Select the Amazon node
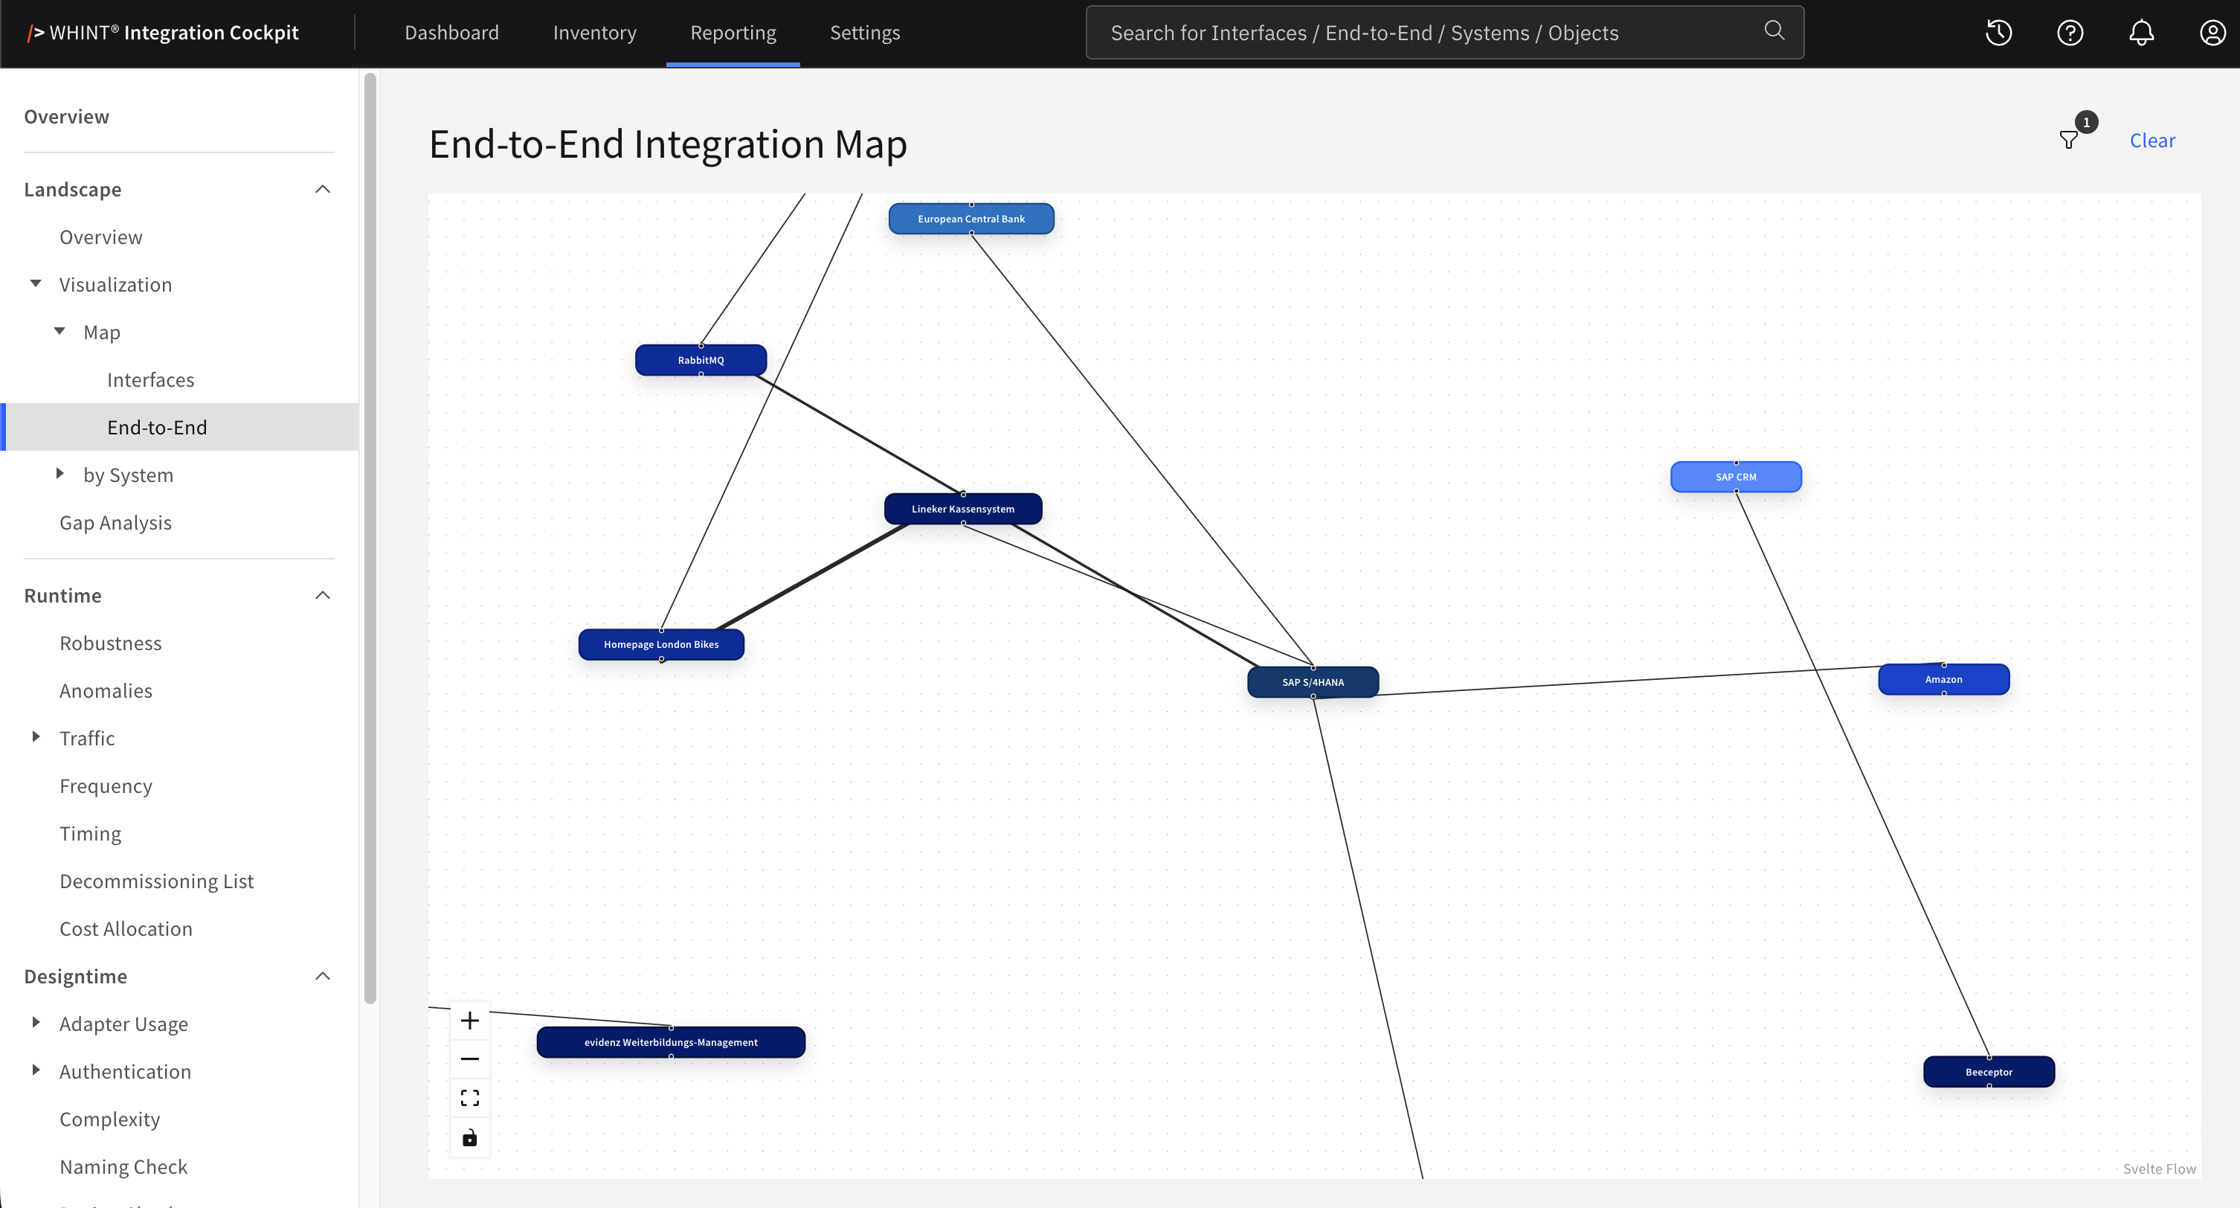The width and height of the screenshot is (2240, 1208). click(1943, 679)
